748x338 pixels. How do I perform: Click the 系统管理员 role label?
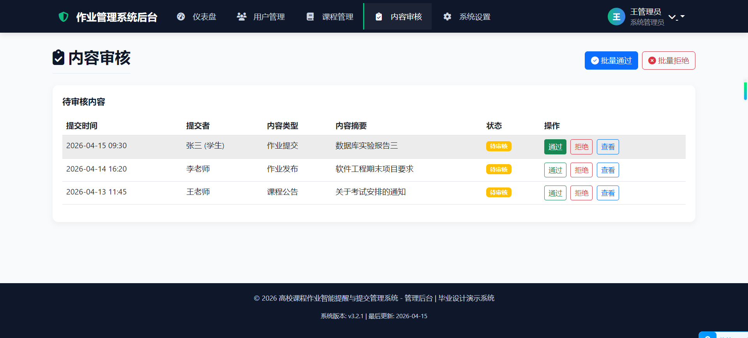point(647,22)
